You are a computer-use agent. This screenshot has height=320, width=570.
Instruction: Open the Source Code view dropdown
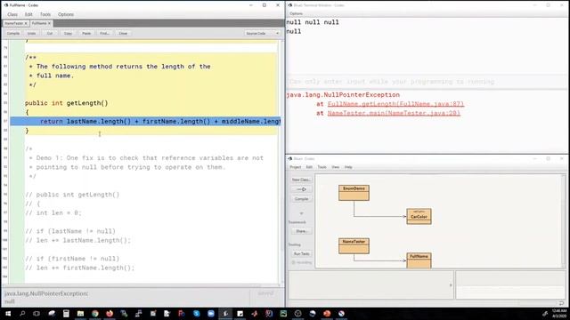[262, 34]
